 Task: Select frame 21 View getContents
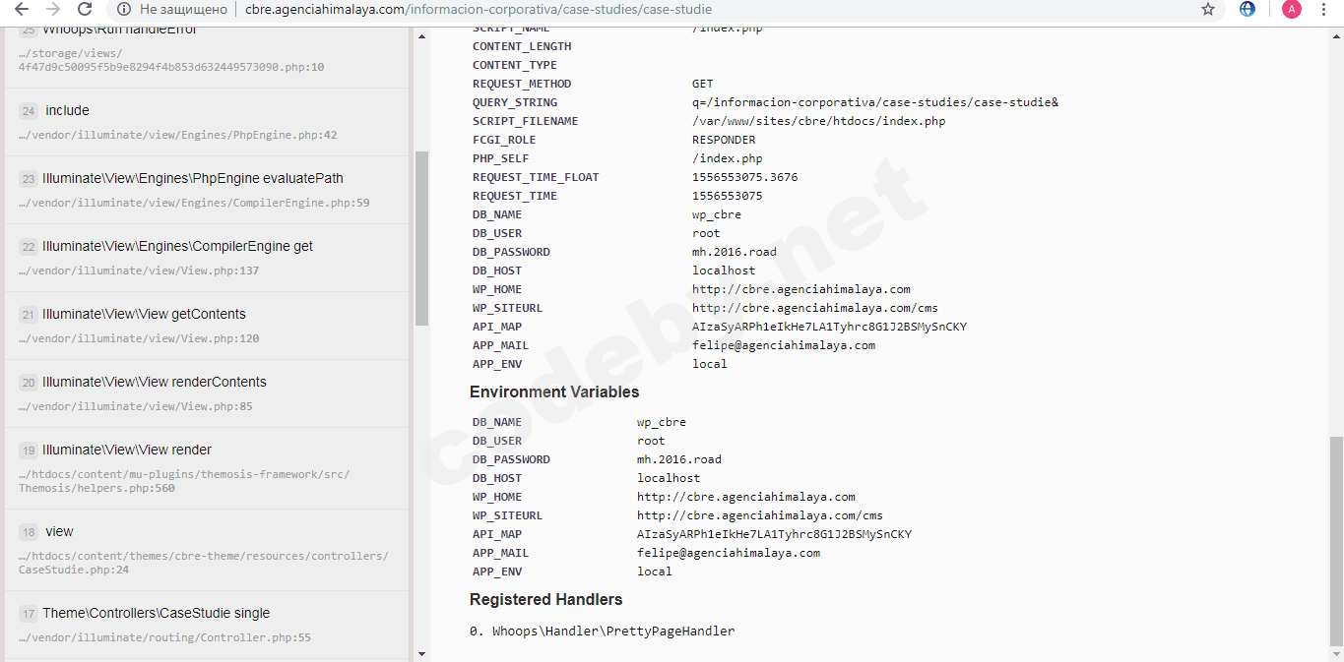coord(207,326)
